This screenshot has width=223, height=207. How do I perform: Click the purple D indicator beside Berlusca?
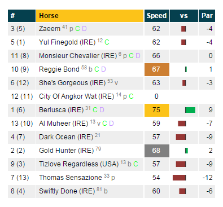102,110
